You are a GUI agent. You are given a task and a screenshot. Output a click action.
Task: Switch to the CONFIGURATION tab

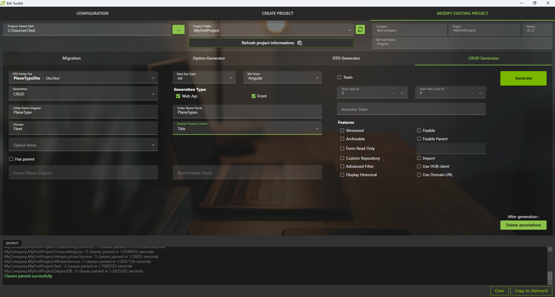(93, 13)
